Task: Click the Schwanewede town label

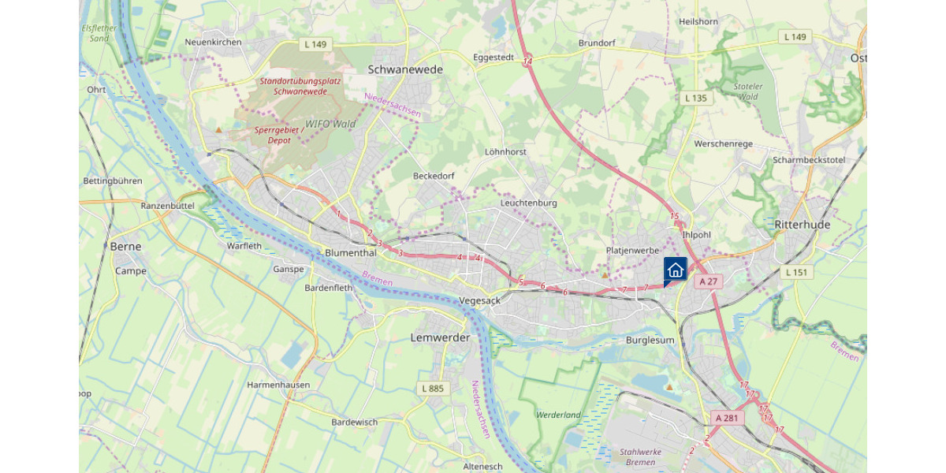Action: click(405, 69)
